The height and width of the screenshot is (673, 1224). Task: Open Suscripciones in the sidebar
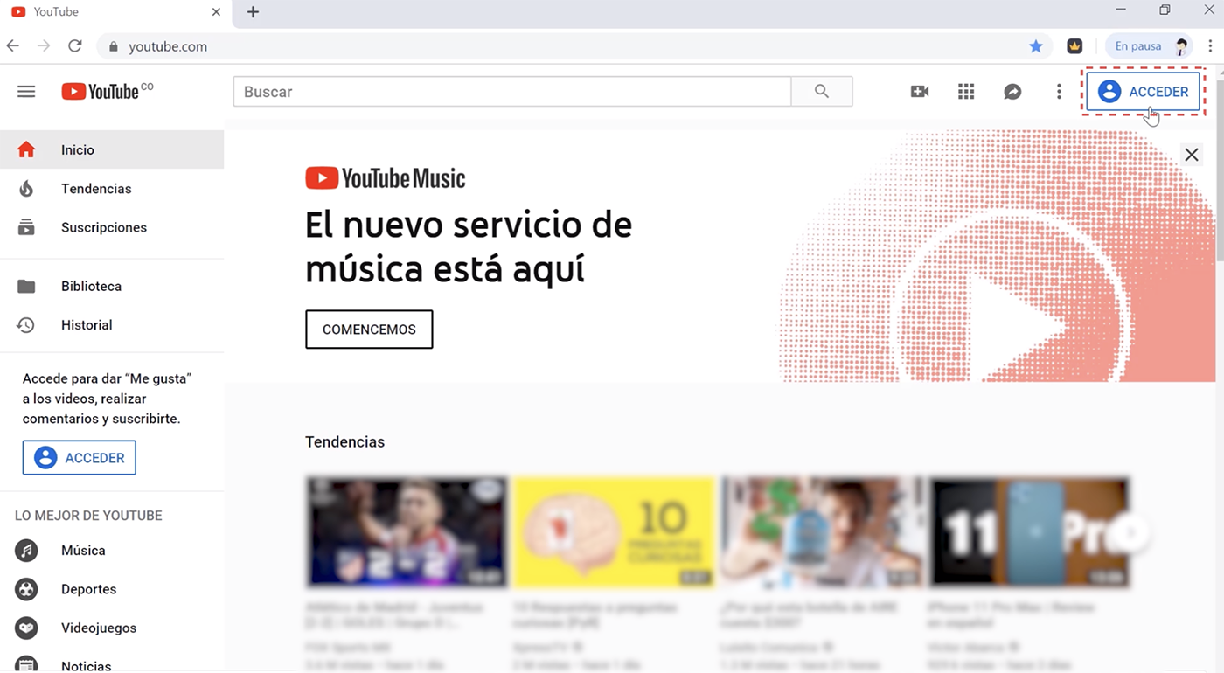tap(112, 227)
